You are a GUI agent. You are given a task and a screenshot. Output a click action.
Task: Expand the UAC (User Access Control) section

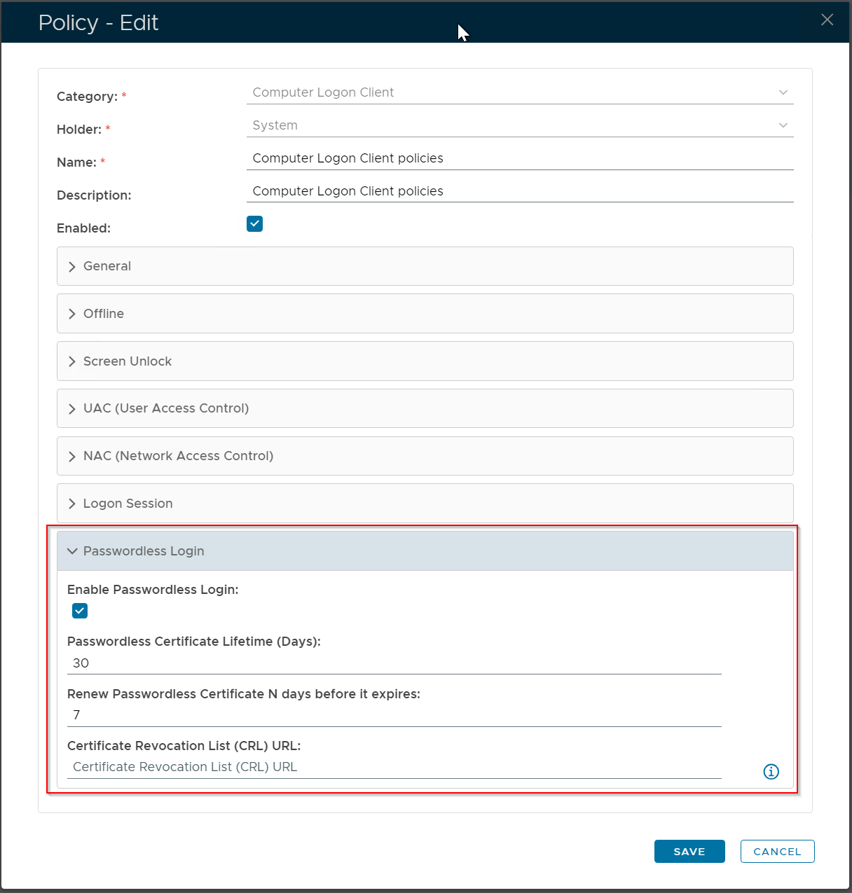click(425, 408)
